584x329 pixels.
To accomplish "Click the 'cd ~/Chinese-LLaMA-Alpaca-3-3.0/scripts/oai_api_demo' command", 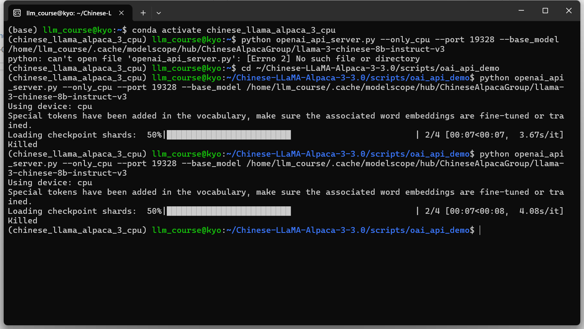I will tap(370, 68).
